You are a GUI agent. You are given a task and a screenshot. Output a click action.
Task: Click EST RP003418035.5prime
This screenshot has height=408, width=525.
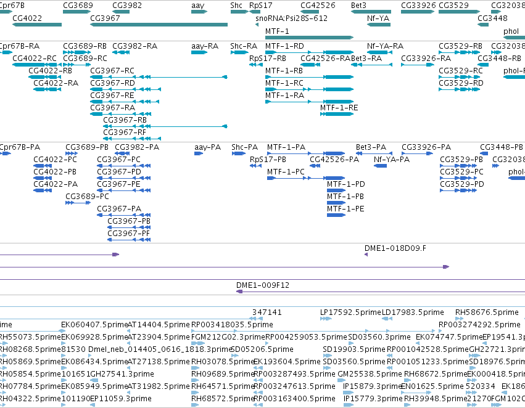[x=232, y=325]
